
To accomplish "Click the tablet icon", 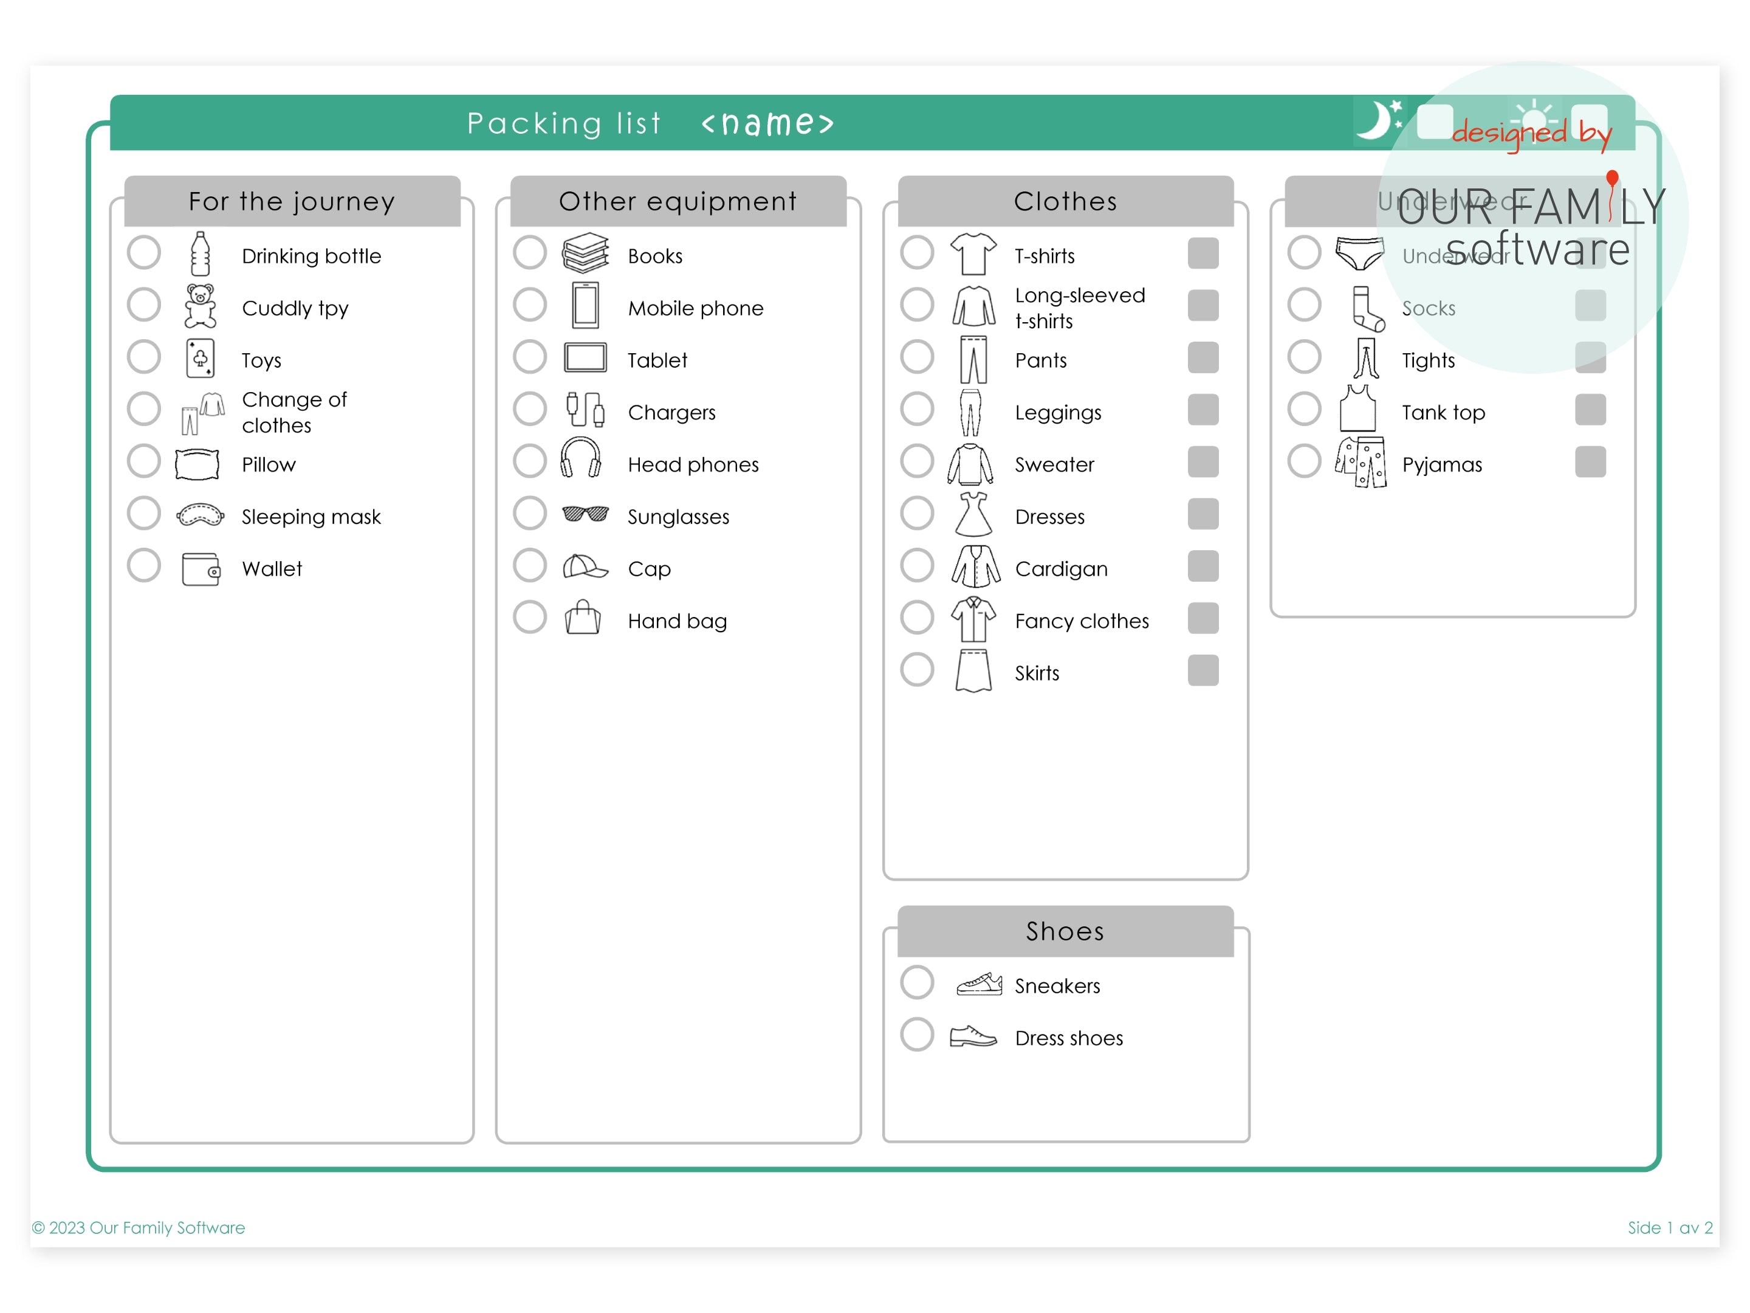I will pos(585,357).
